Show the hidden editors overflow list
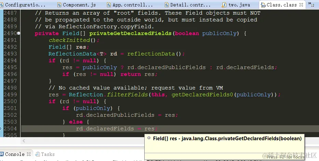 (311, 4)
